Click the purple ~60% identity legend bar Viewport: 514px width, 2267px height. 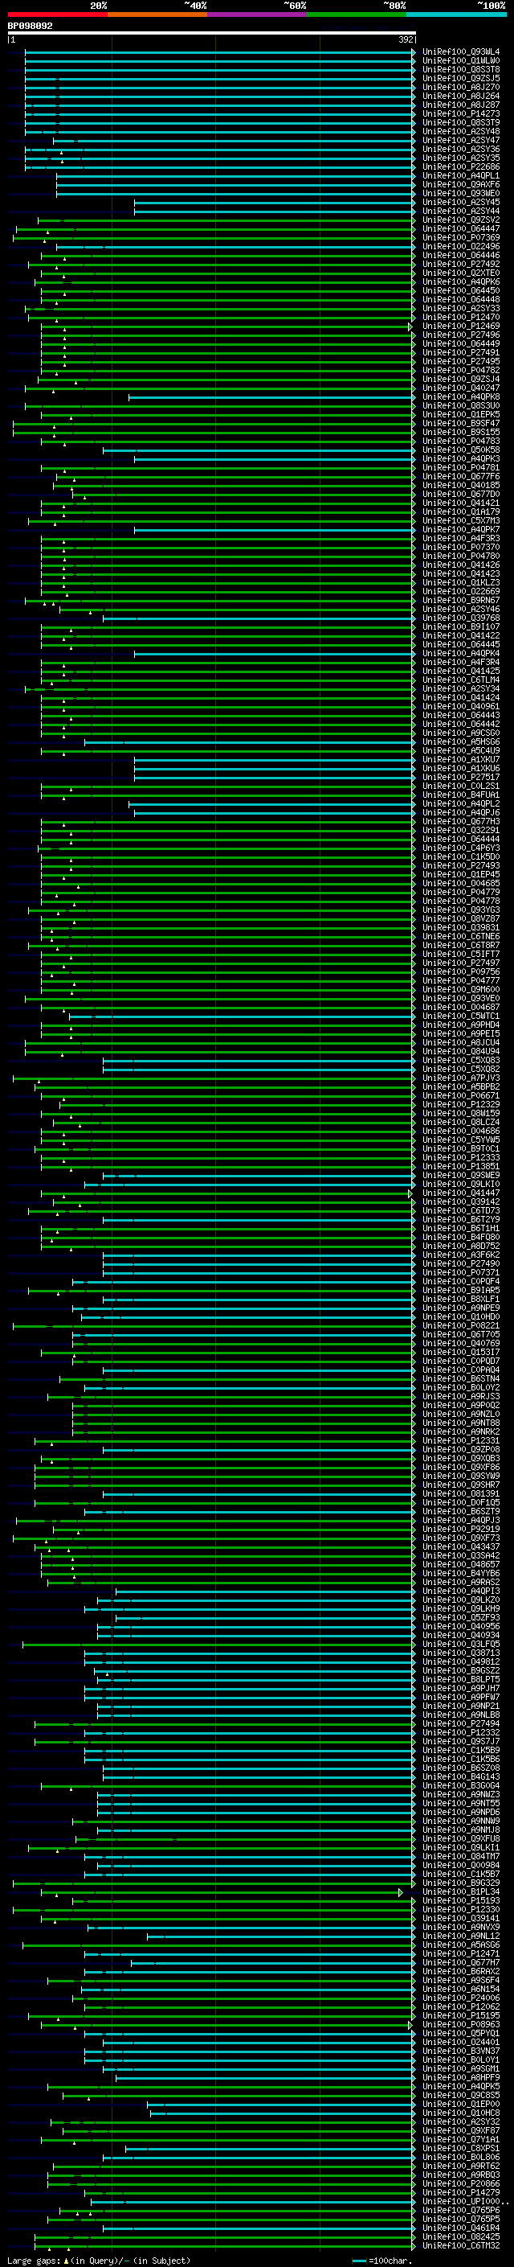pyautogui.click(x=256, y=14)
